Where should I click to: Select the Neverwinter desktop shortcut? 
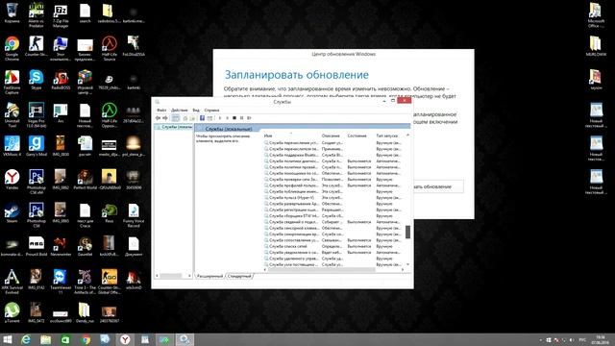(61, 246)
